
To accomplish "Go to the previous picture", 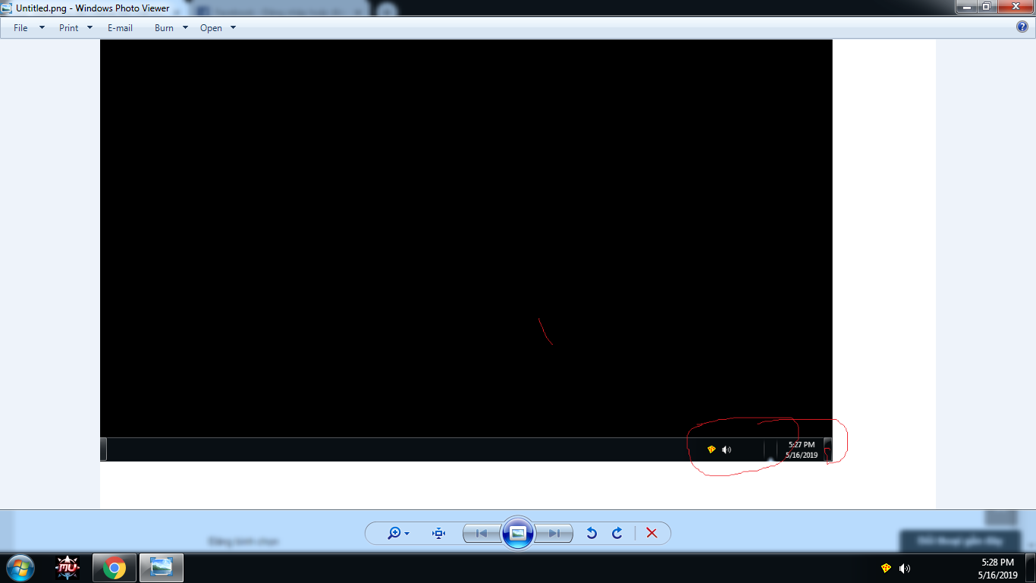I will [x=482, y=533].
